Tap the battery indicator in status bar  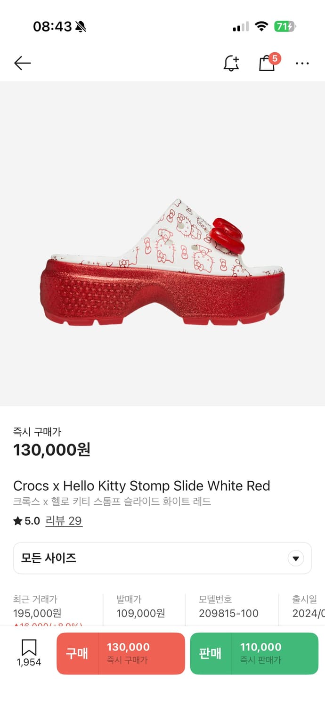pos(285,26)
